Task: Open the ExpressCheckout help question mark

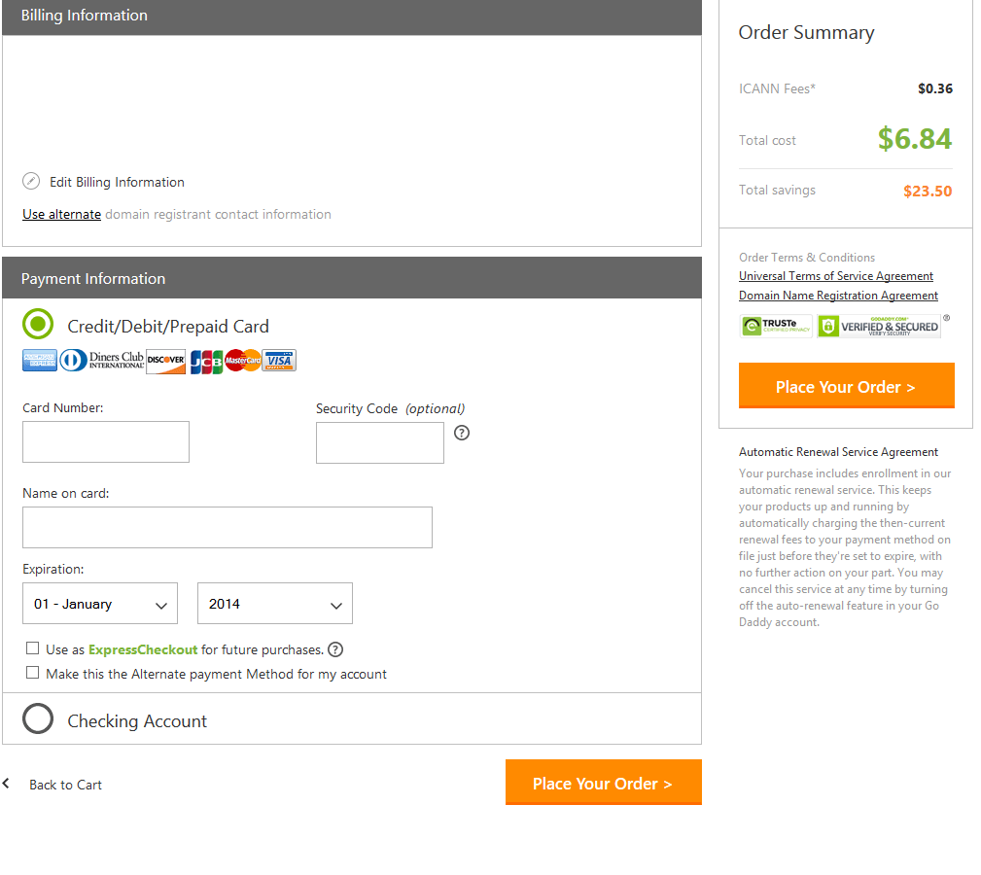Action: (335, 649)
